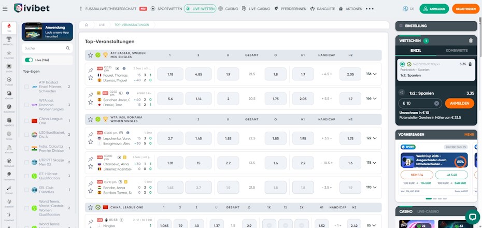Favorite the ATP Bastad league star
The image size is (482, 228).
[90, 55]
